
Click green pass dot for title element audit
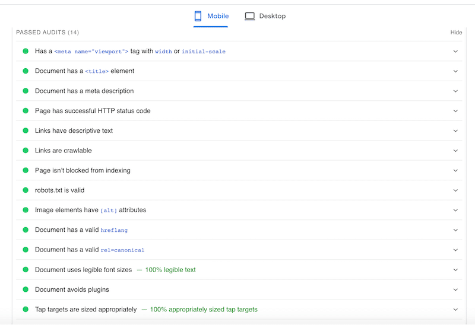(x=26, y=71)
